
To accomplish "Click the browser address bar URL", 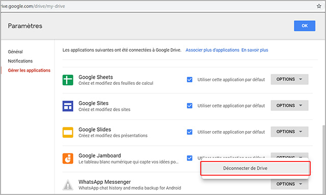I will pos(33,6).
